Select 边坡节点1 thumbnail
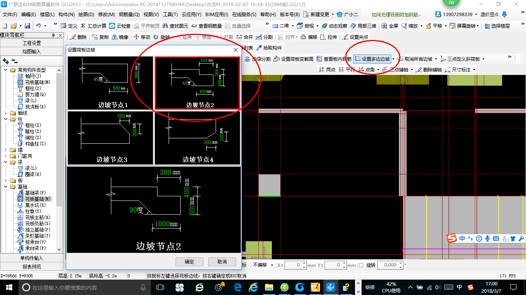 click(111, 83)
